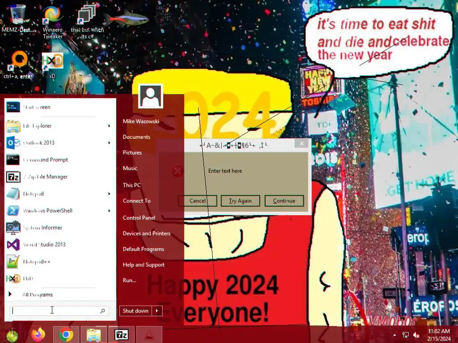Click the search magnifier icon
Image resolution: width=458 pixels, height=343 pixels.
coord(102,311)
